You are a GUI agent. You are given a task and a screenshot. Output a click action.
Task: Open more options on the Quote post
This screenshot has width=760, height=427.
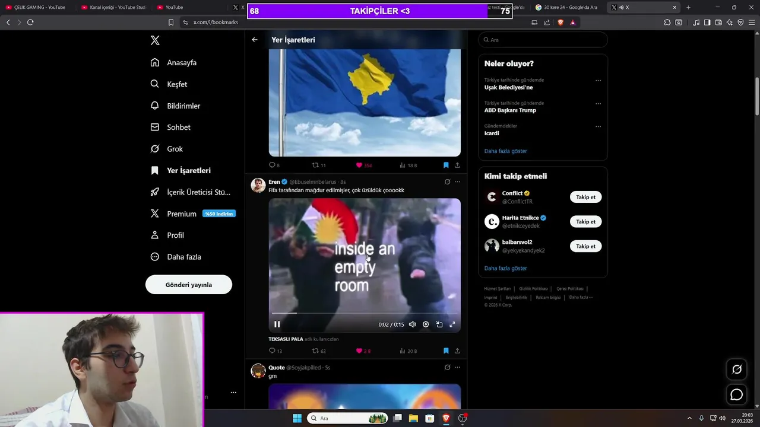click(457, 368)
